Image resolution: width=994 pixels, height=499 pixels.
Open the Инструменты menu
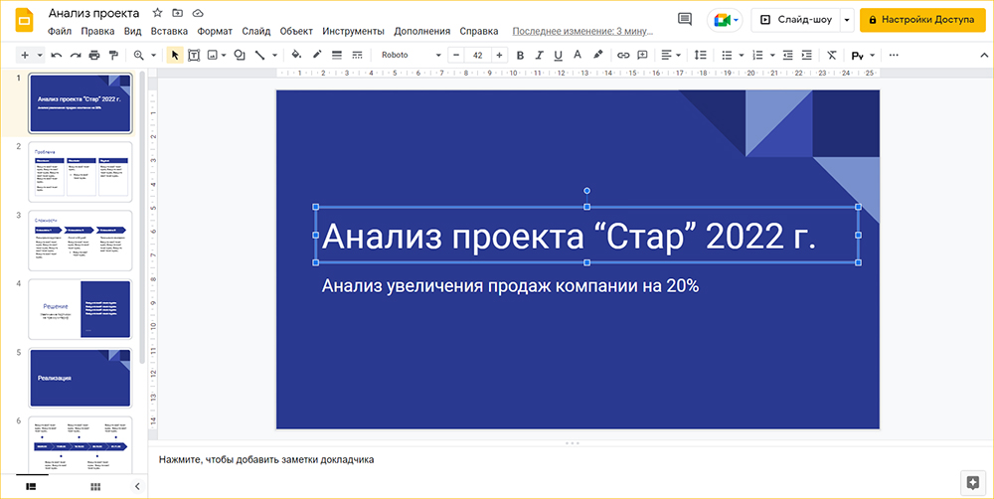click(x=353, y=31)
